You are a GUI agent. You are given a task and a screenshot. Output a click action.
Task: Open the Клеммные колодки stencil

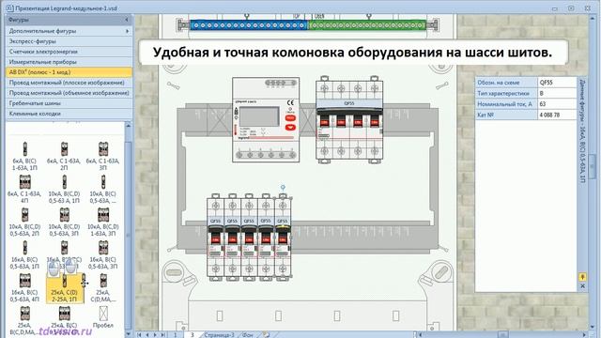tap(69, 114)
